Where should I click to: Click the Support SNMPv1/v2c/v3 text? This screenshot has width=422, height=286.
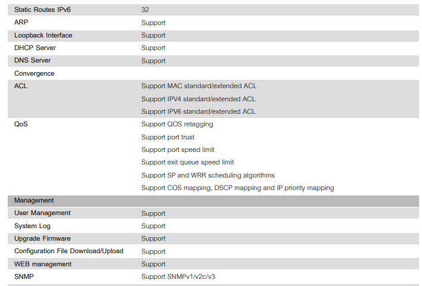pyautogui.click(x=178, y=276)
